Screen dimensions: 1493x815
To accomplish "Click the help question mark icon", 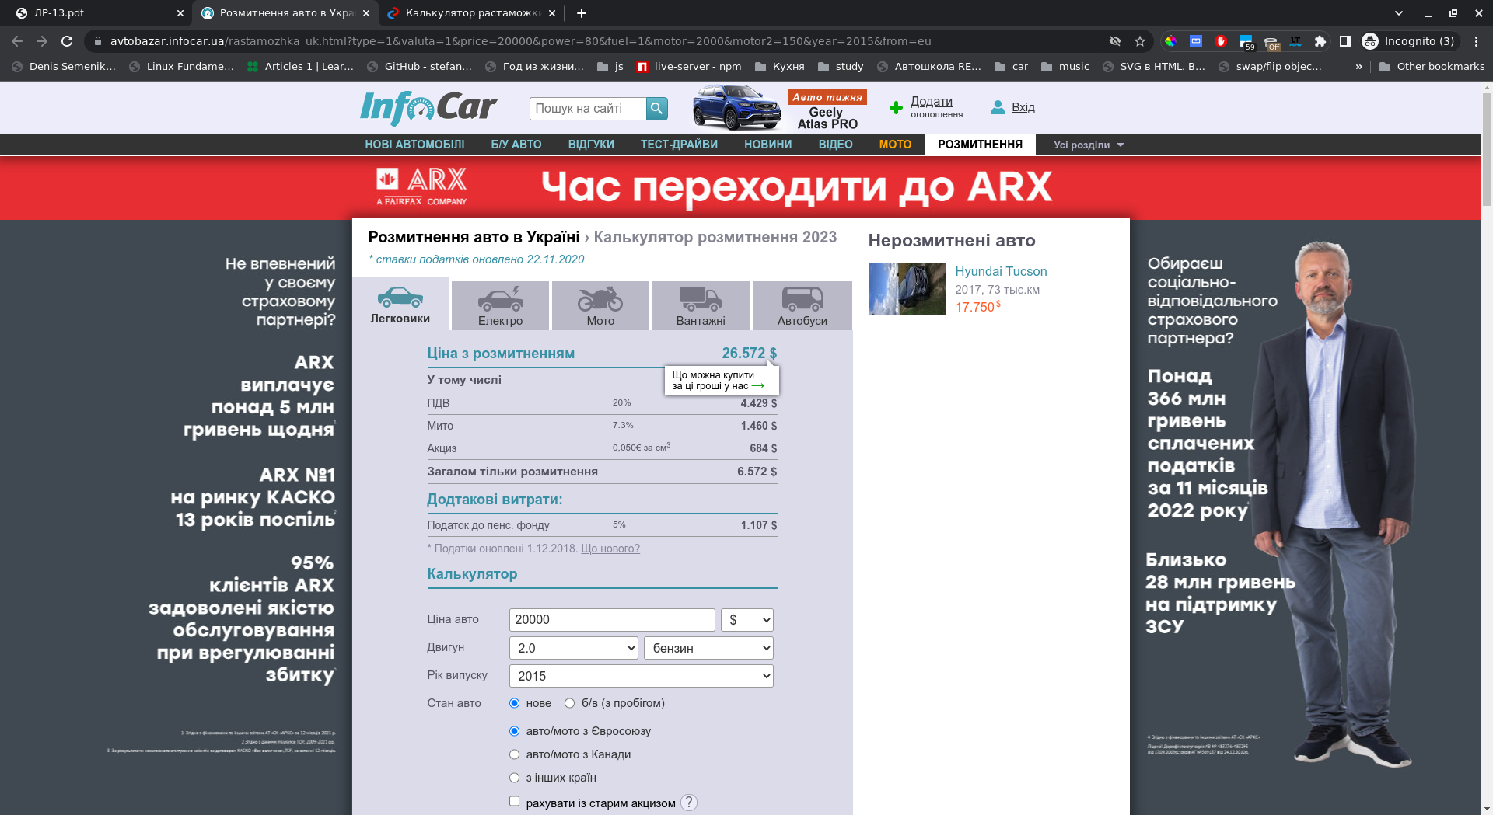I will tap(689, 803).
